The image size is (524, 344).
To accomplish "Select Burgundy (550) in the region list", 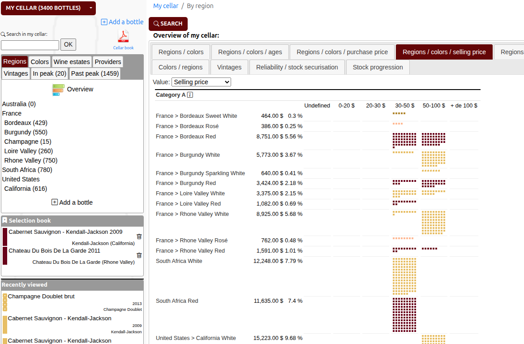I will [x=26, y=132].
